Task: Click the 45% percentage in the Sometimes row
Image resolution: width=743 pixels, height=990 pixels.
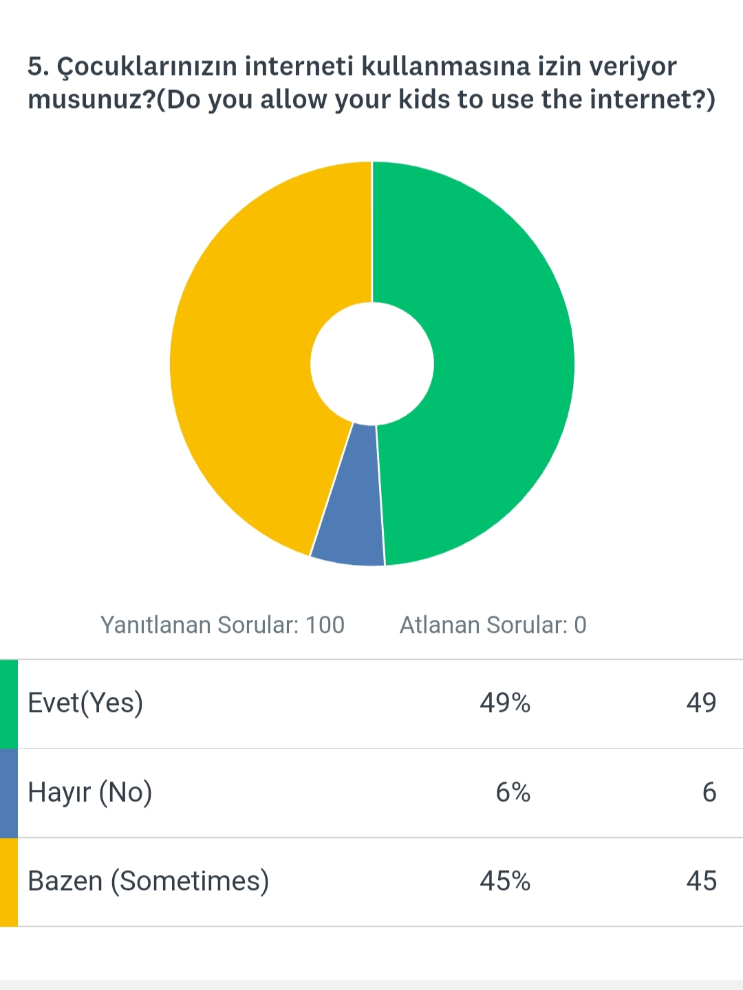Action: [x=505, y=881]
